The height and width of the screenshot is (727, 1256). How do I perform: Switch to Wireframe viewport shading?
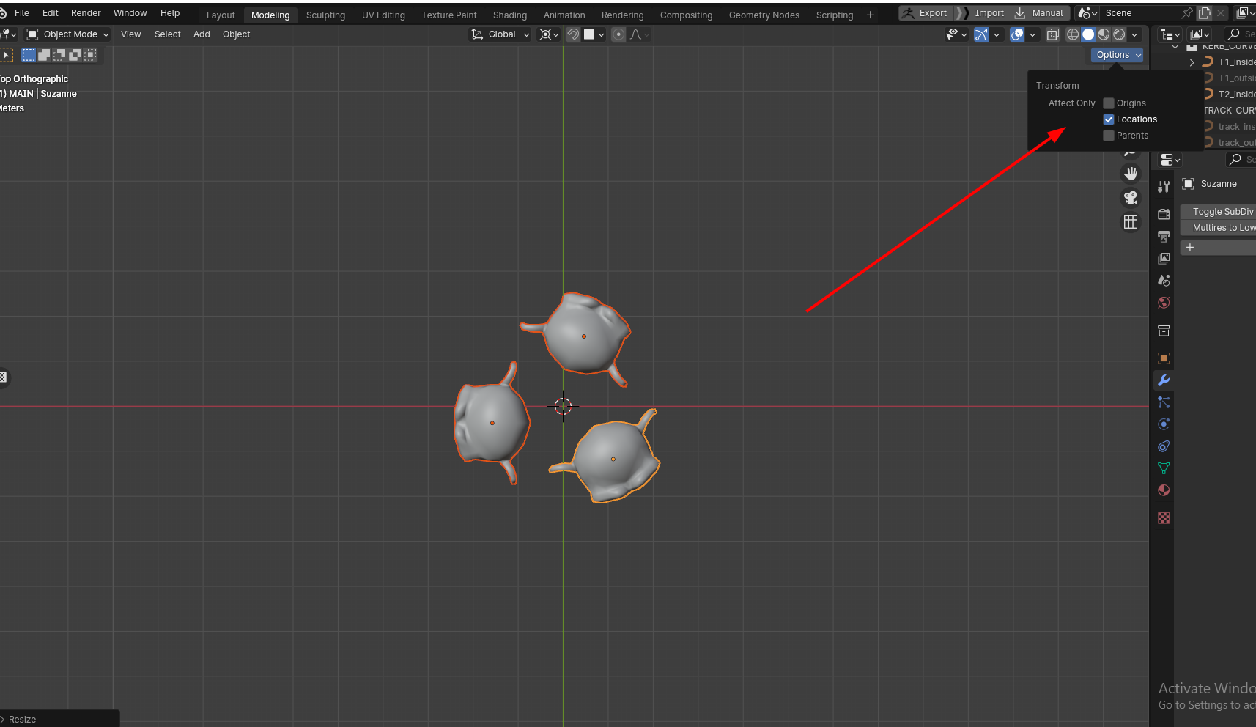tap(1073, 34)
